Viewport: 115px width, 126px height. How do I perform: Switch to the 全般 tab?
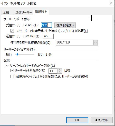coord(6,13)
